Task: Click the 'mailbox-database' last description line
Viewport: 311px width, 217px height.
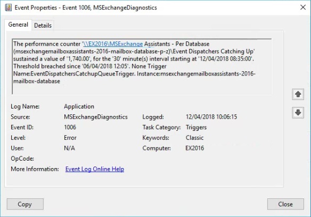Action: (x=37, y=81)
